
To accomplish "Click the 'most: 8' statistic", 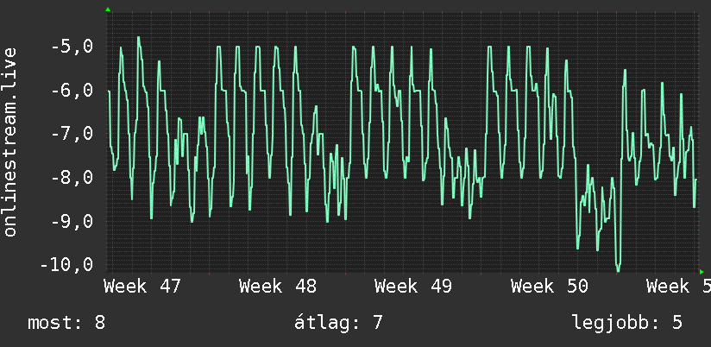I will (x=66, y=323).
